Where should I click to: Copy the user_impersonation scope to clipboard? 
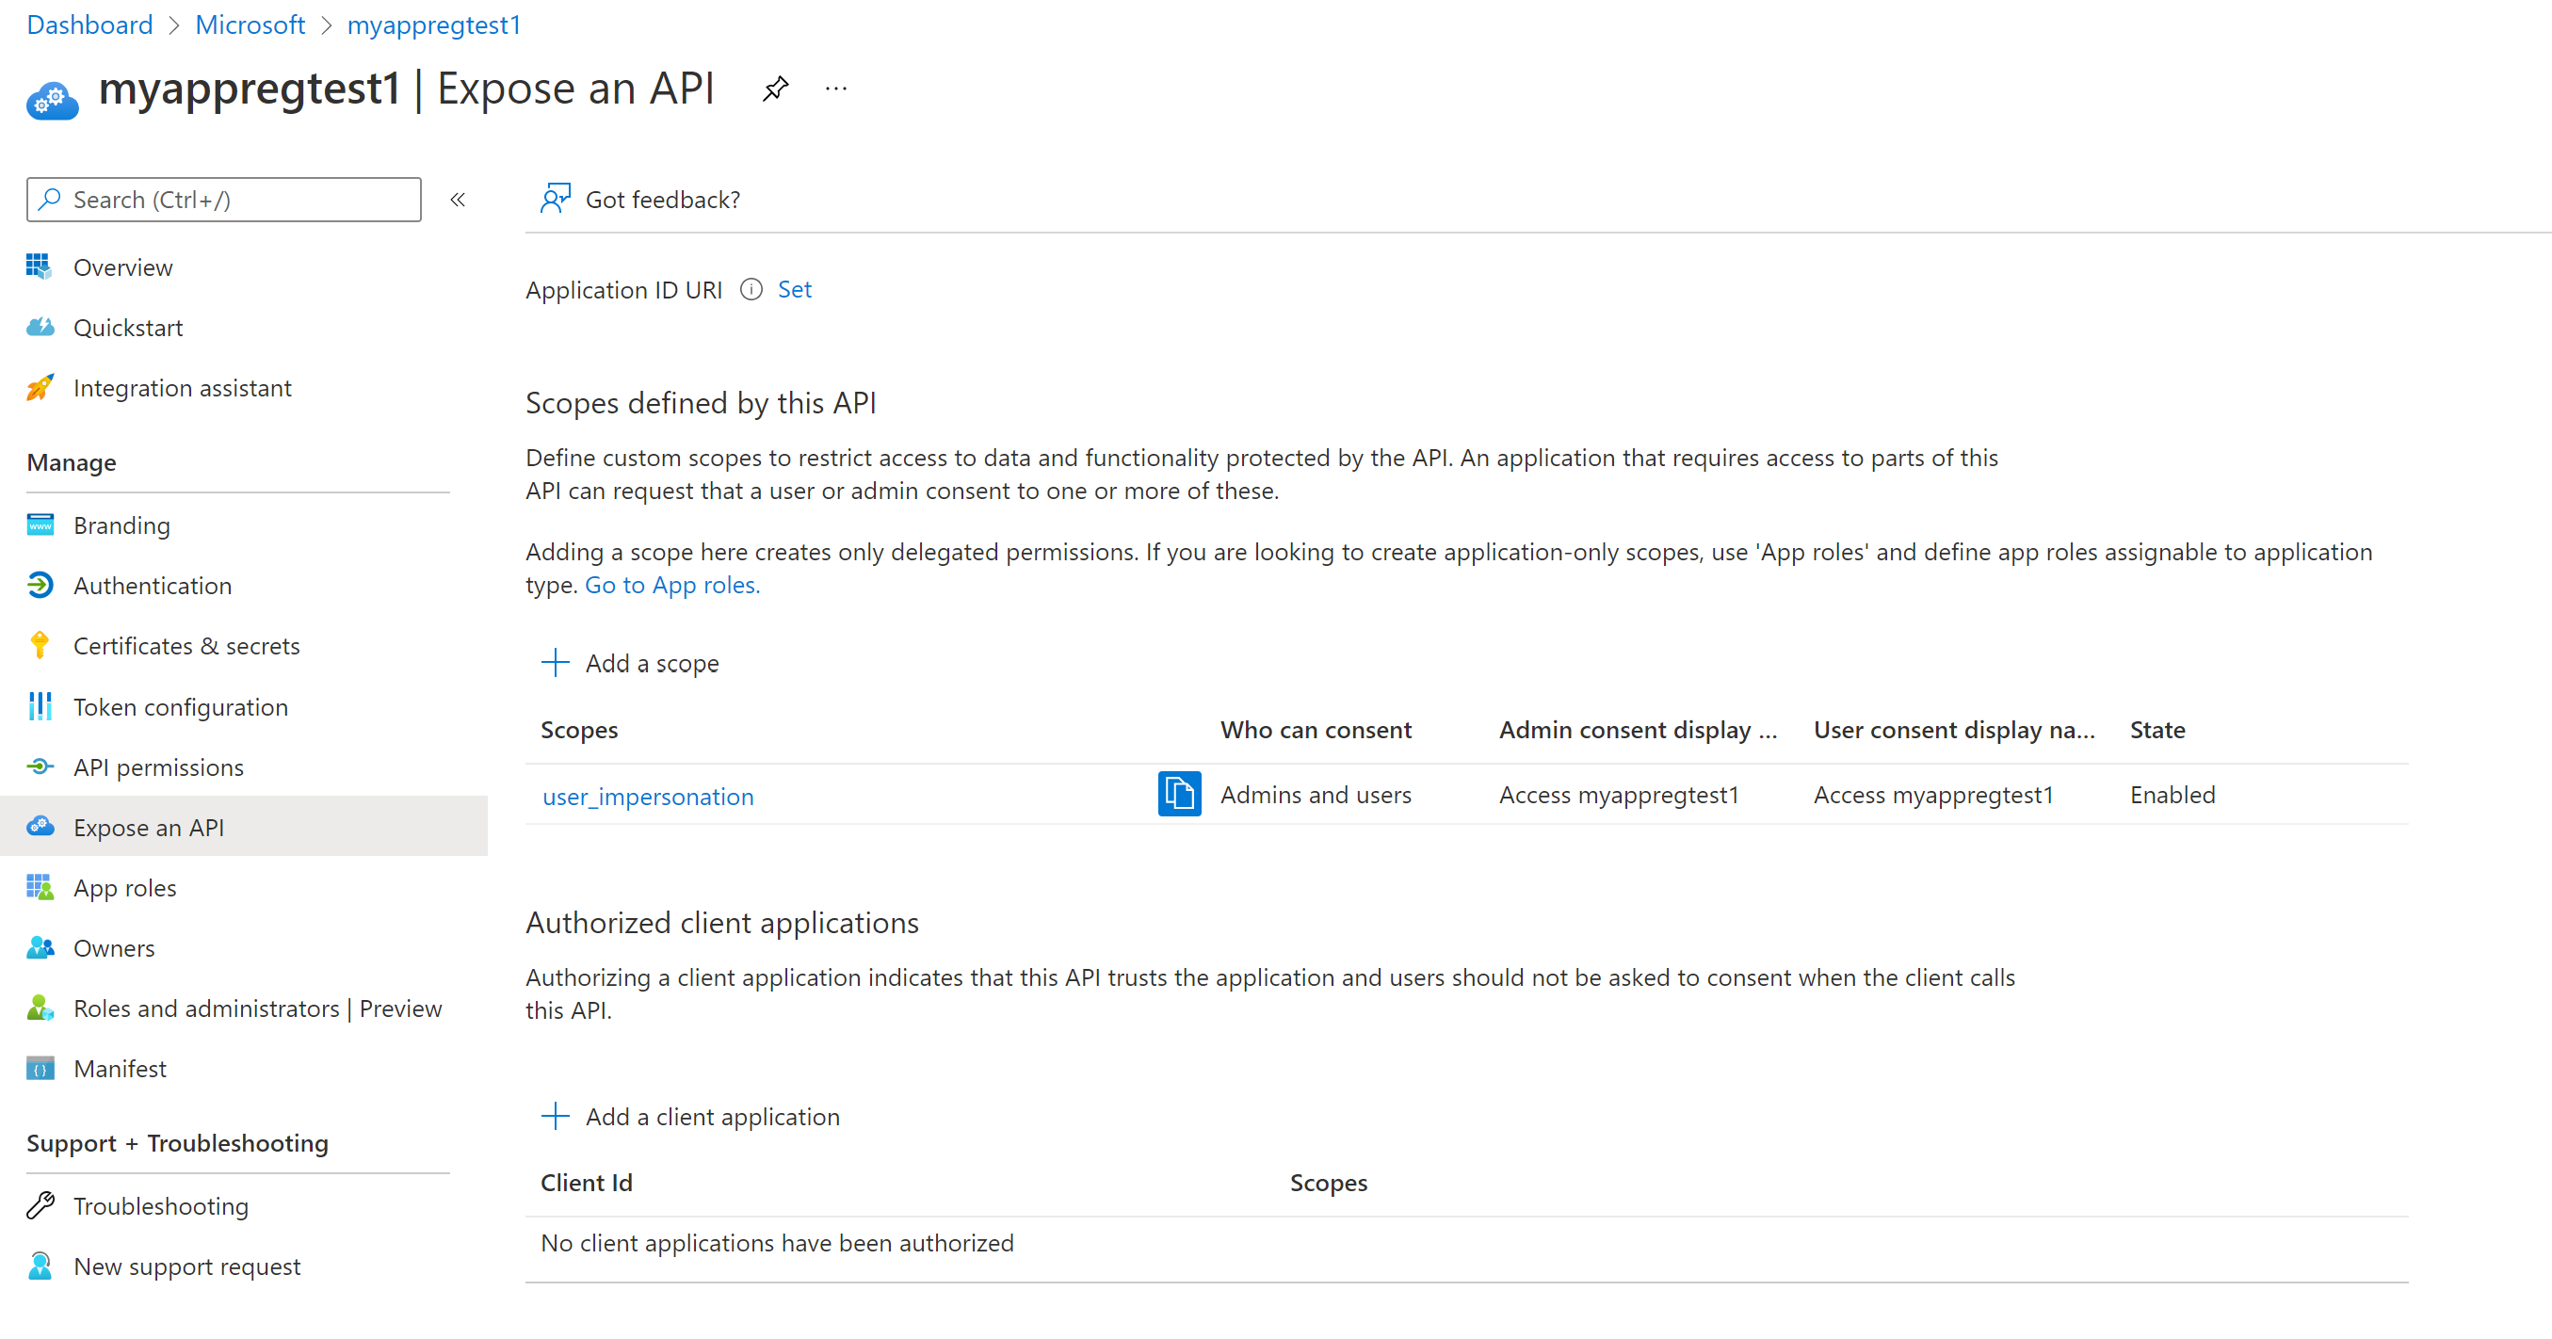tap(1179, 795)
